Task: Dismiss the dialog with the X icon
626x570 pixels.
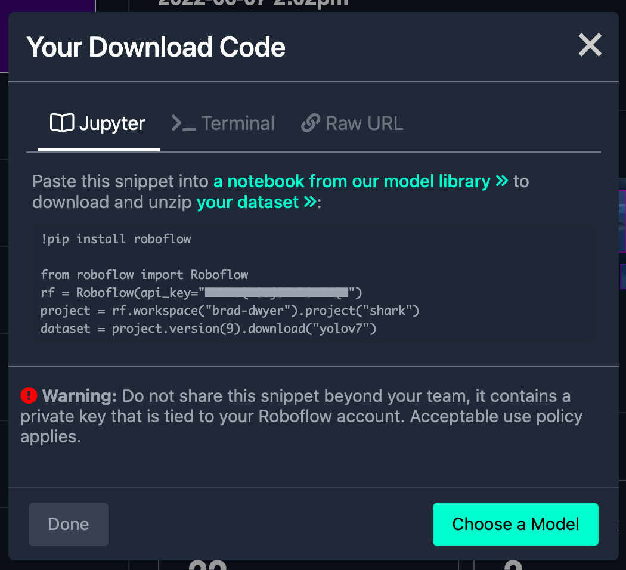Action: pos(590,45)
